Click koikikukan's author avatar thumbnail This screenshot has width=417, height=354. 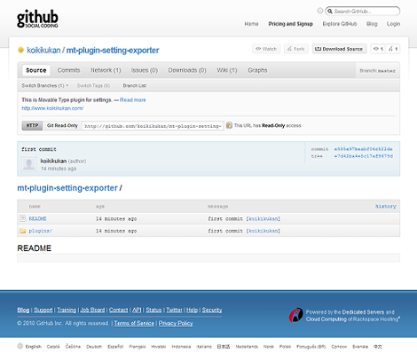pyautogui.click(x=28, y=164)
